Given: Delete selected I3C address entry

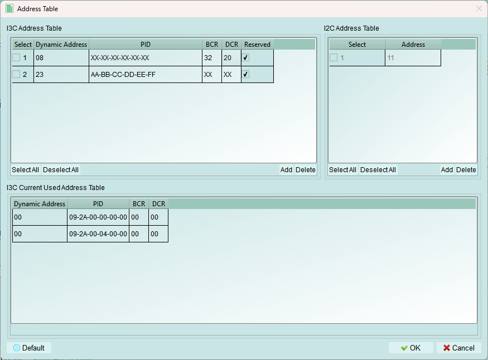Looking at the screenshot, I should pyautogui.click(x=305, y=170).
